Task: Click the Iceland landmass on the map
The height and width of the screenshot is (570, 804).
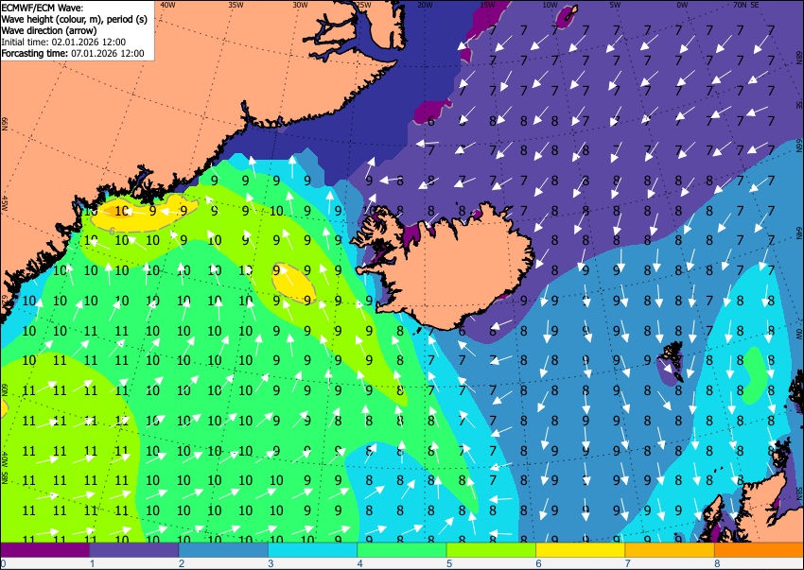Action: pyautogui.click(x=456, y=269)
